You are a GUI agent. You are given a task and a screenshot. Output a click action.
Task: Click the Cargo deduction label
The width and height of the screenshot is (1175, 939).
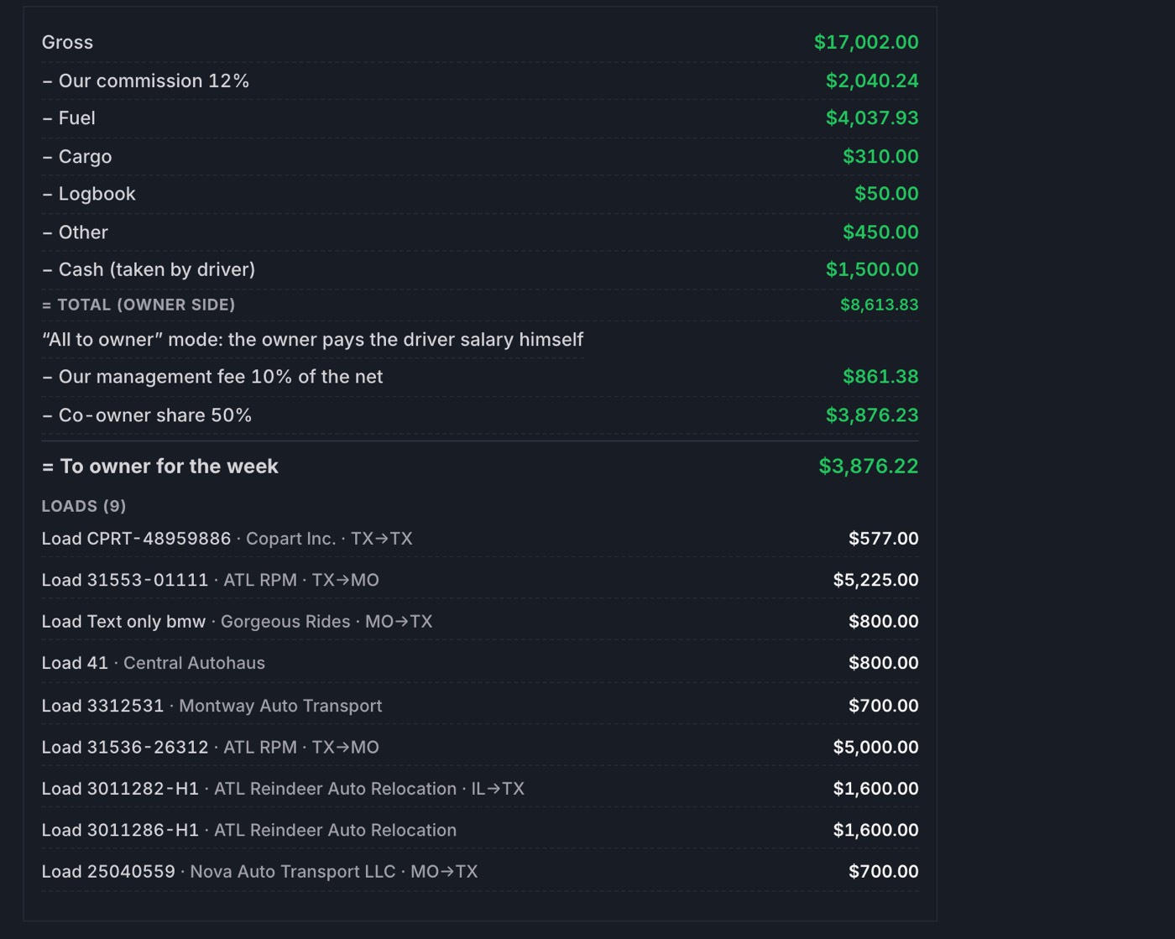(76, 157)
